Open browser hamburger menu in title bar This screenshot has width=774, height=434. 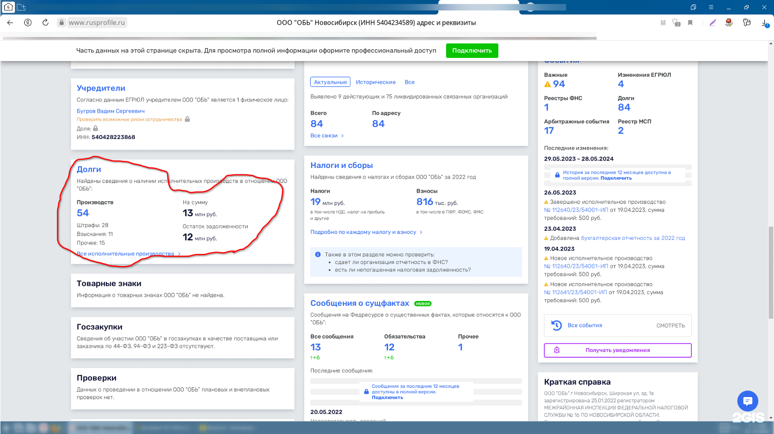click(712, 7)
